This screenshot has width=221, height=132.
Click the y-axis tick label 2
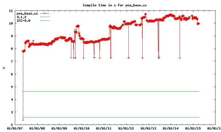tap(12, 125)
